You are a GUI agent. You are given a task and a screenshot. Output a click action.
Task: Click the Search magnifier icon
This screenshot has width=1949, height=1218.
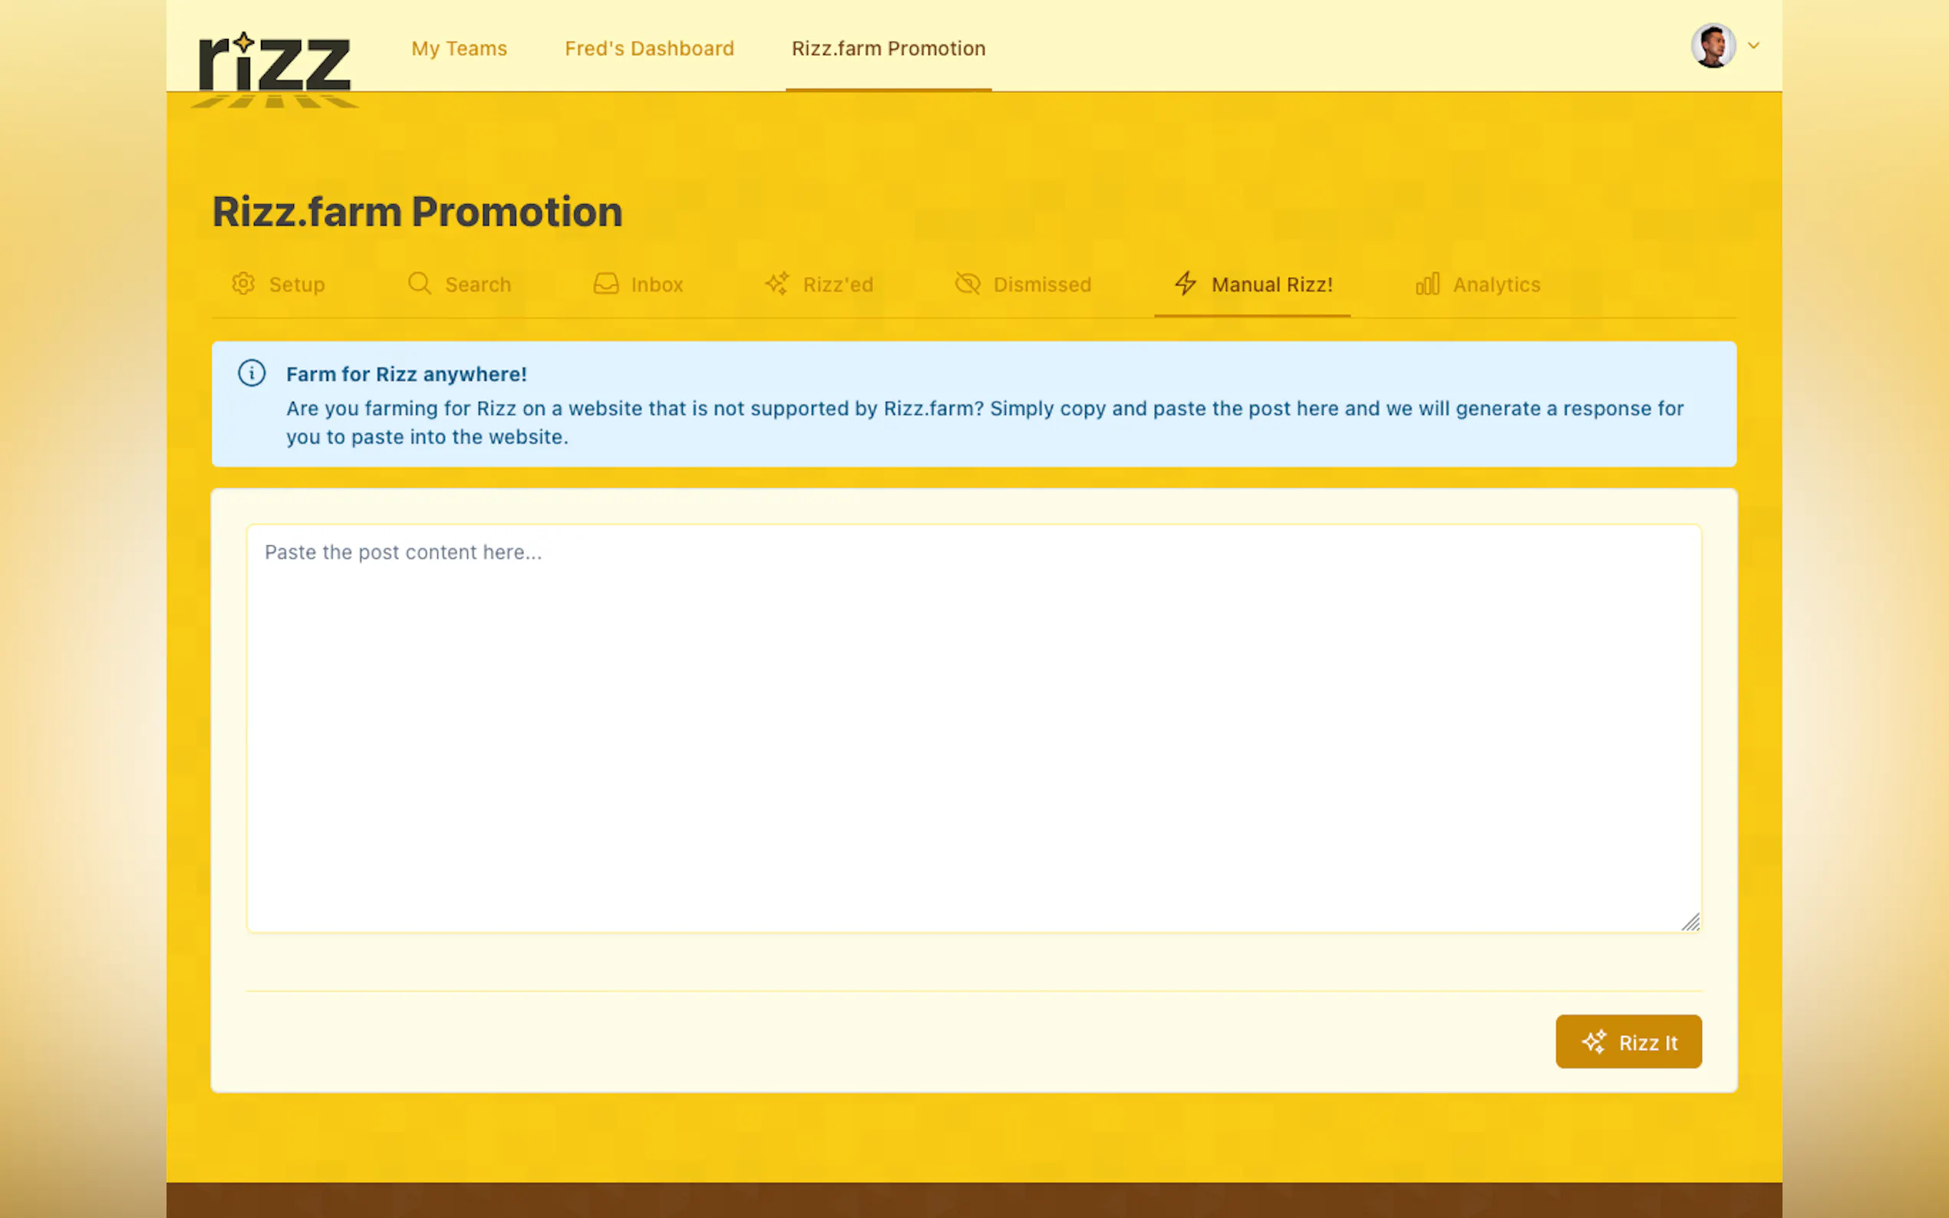click(x=419, y=284)
